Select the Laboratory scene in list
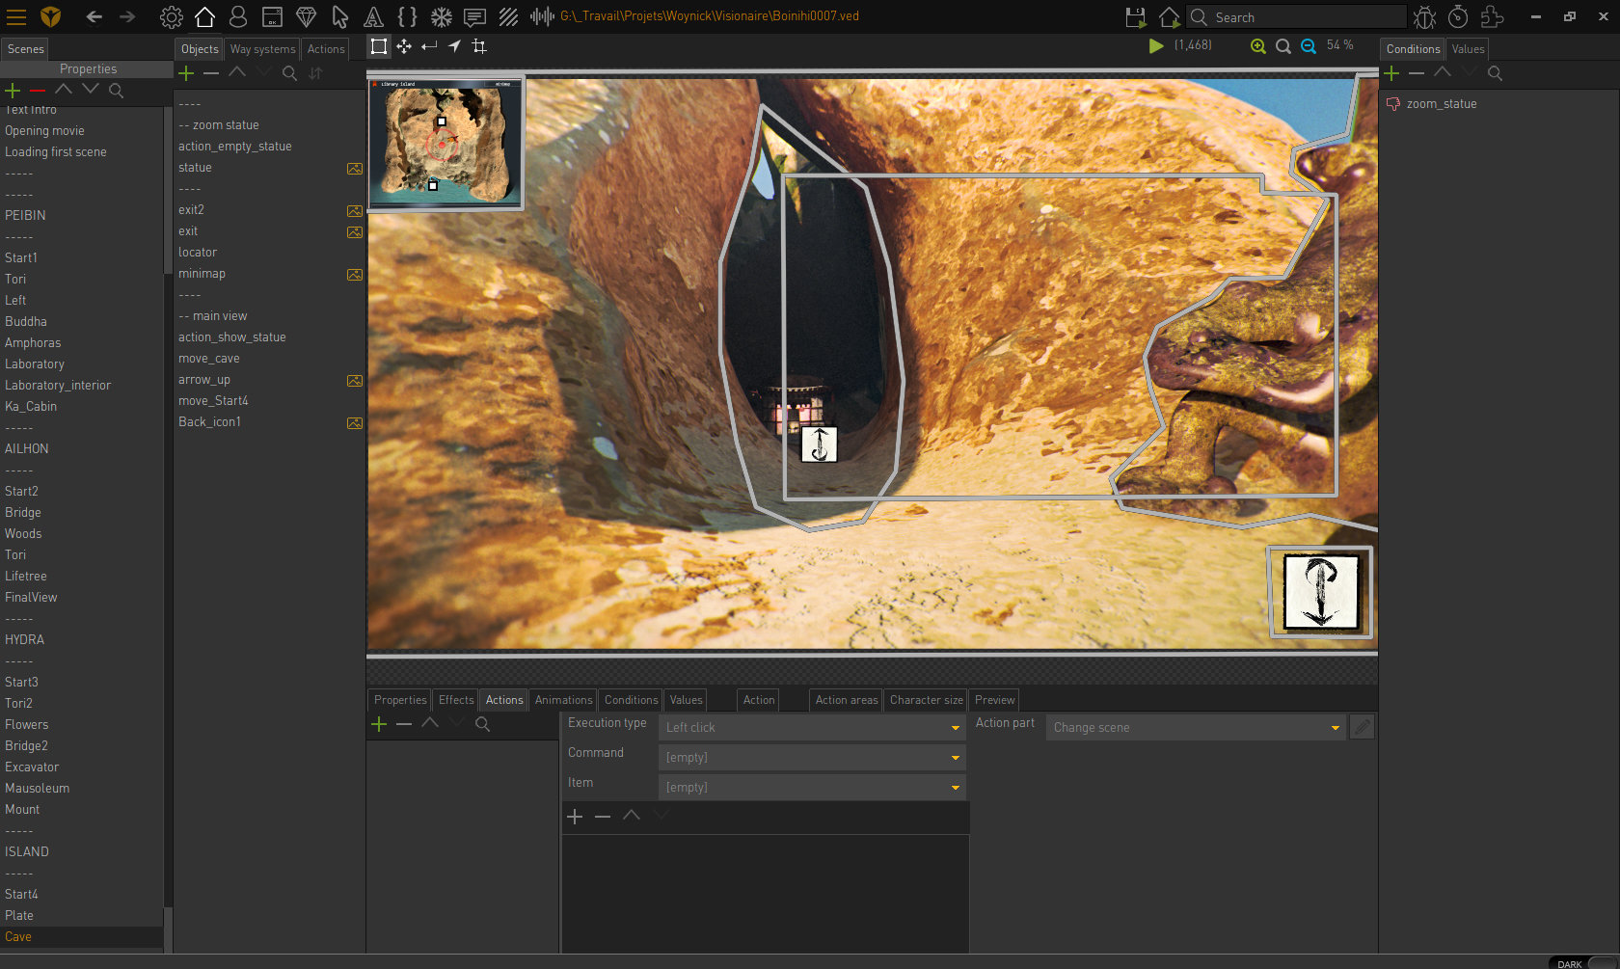 click(35, 364)
